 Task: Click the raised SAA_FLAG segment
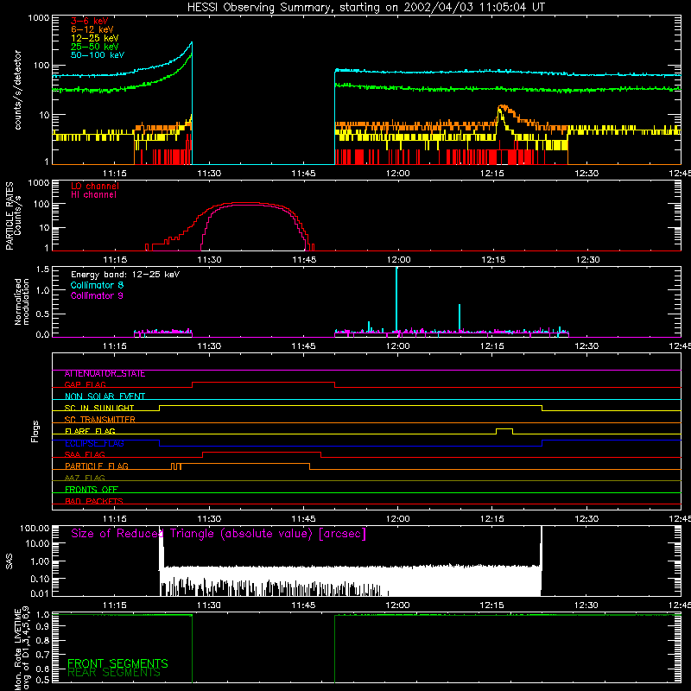point(262,453)
